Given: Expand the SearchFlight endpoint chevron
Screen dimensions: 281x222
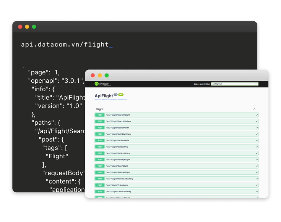Looking at the screenshot, I should (257, 115).
